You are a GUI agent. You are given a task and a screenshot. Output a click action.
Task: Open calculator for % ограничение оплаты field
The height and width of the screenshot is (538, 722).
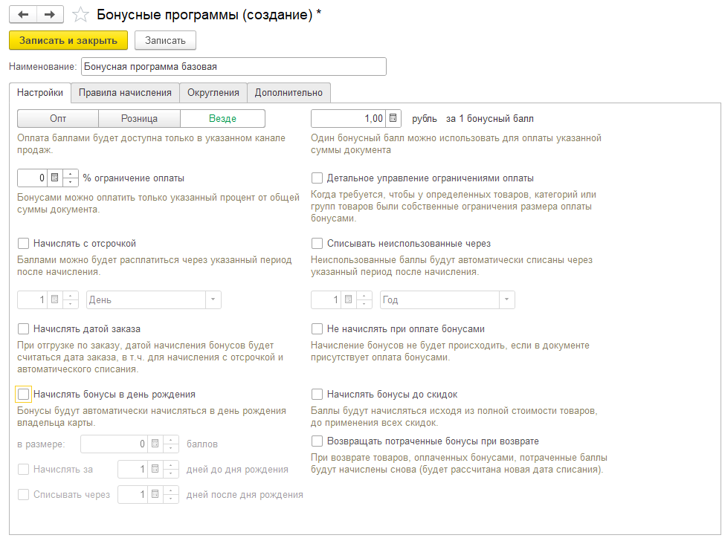(54, 178)
